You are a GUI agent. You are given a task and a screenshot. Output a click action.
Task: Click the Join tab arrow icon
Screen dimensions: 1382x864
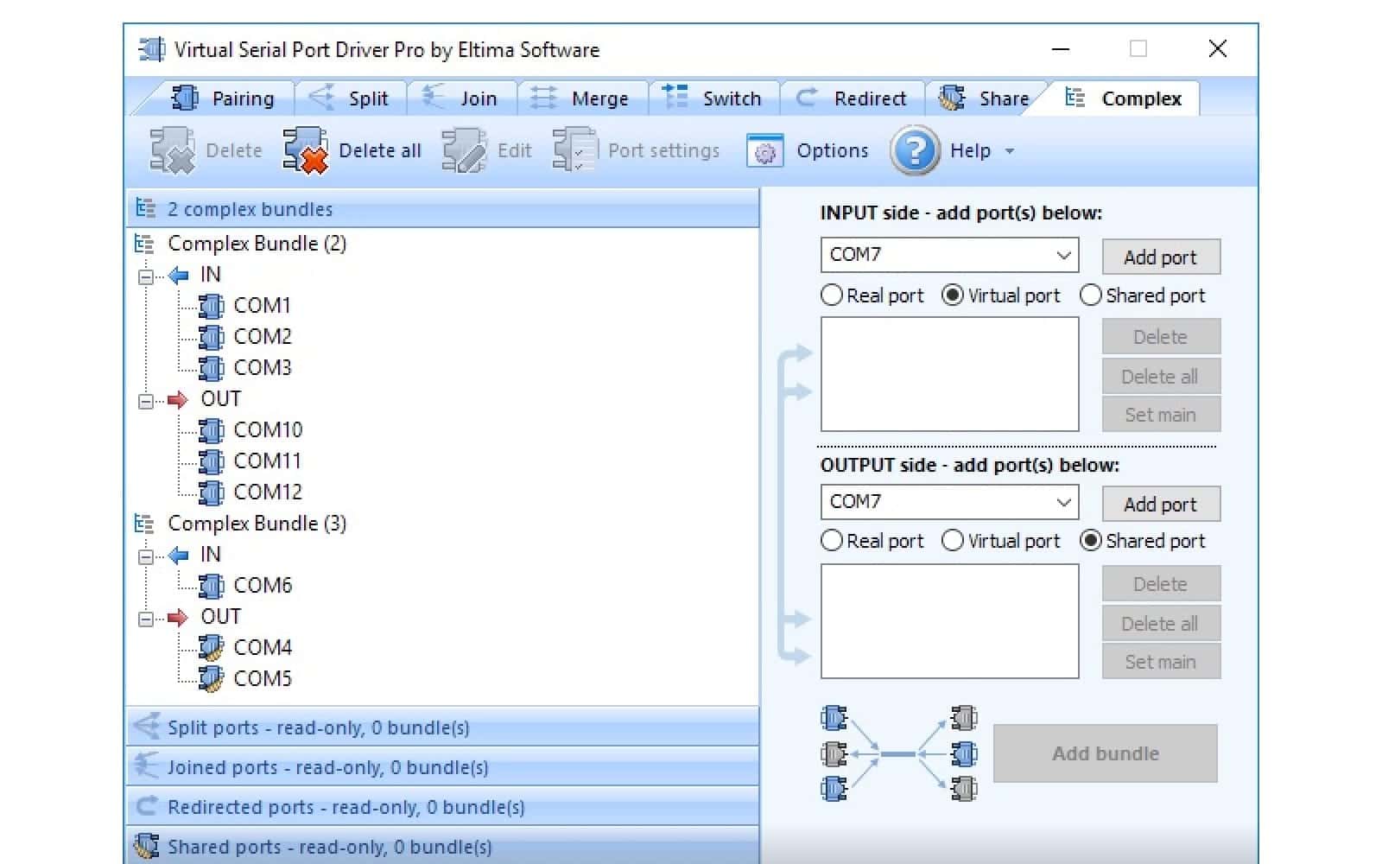[x=434, y=97]
